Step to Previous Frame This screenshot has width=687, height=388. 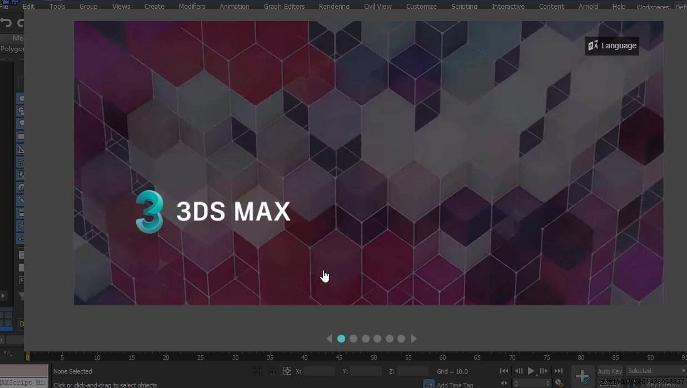[x=519, y=371]
